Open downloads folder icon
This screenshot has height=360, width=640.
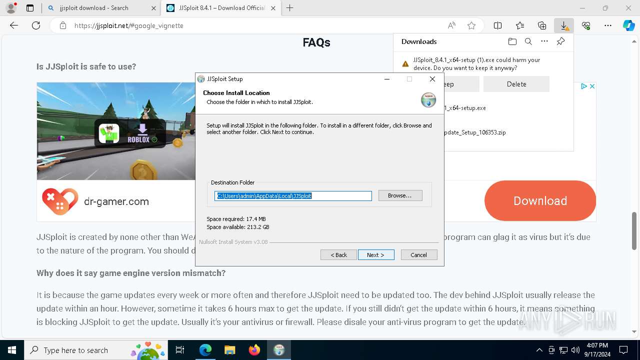click(x=512, y=41)
